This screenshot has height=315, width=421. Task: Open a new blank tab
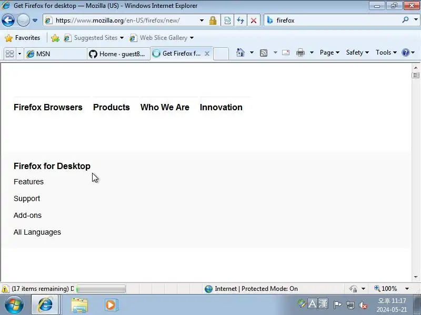(x=221, y=54)
